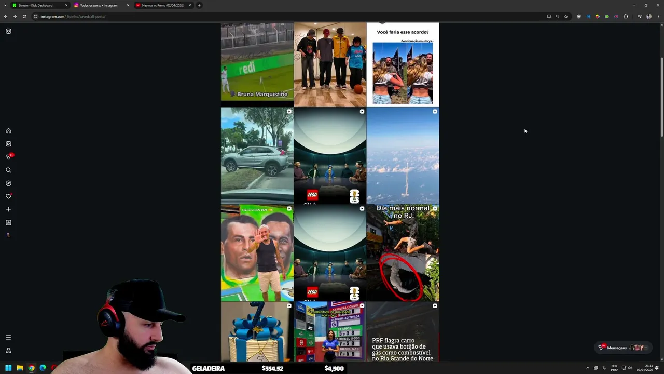This screenshot has width=664, height=374.
Task: Open the fuel price board reel
Action: tap(330, 331)
